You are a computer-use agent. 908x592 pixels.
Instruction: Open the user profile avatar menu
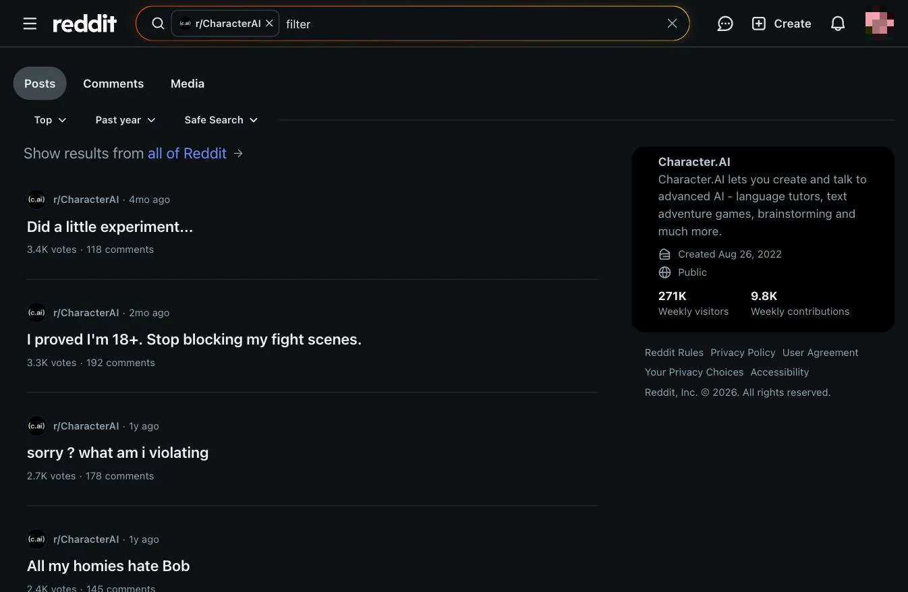pyautogui.click(x=880, y=24)
